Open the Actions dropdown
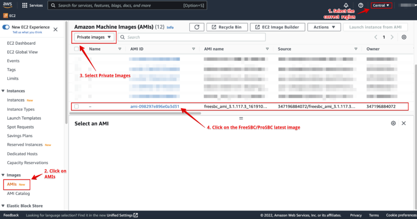Viewport: 417px width, 219px height. coord(324,27)
